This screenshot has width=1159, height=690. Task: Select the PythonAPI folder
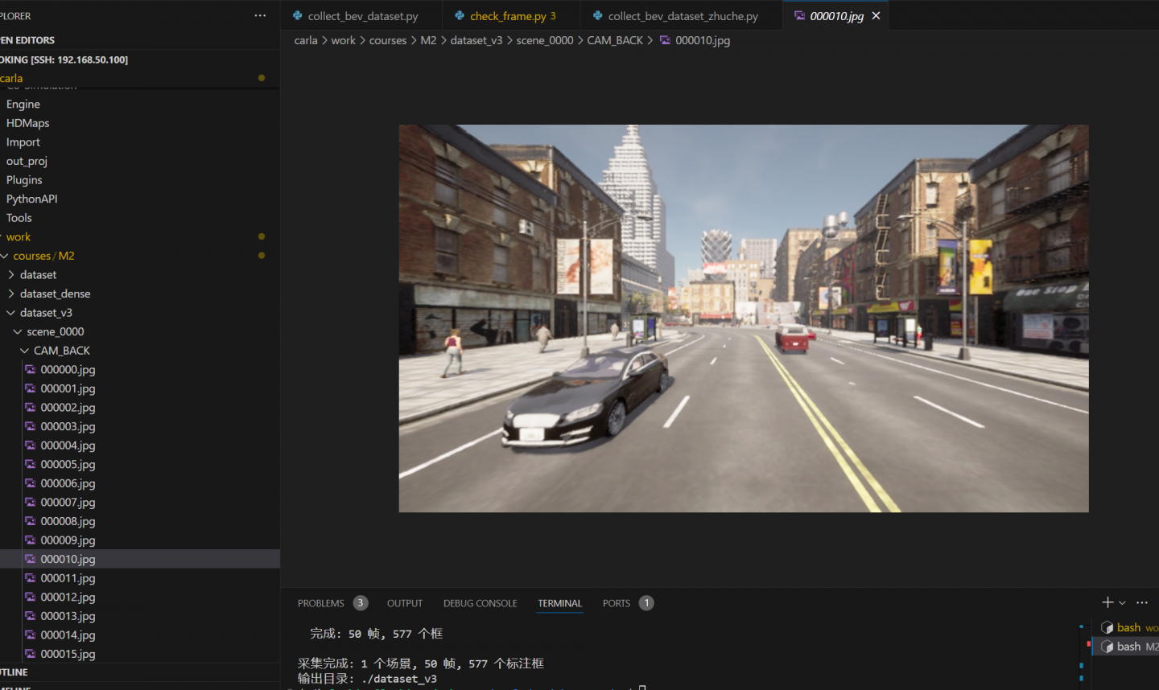click(x=32, y=199)
